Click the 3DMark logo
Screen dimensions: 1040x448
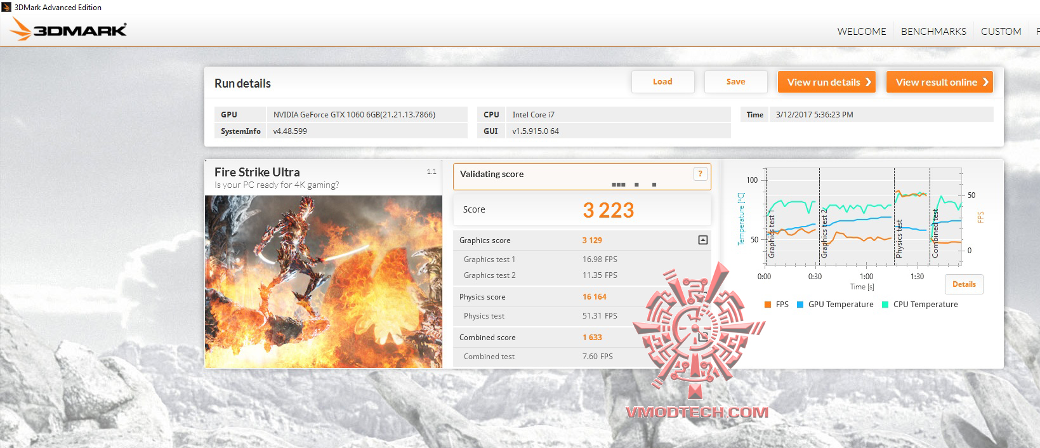tap(69, 29)
